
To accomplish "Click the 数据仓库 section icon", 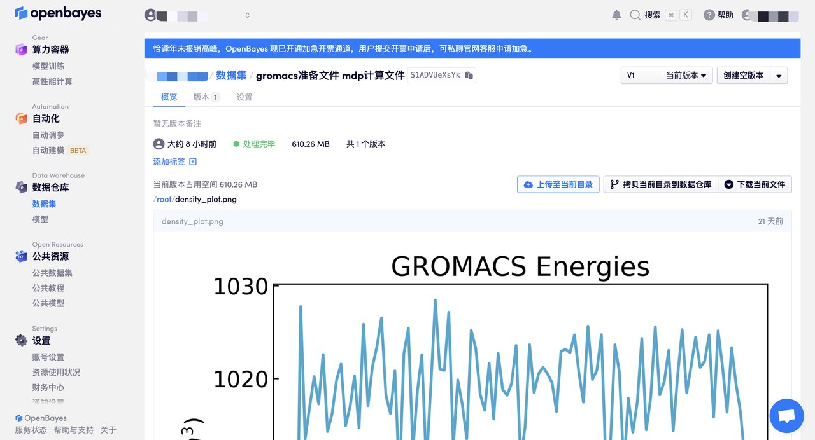I will pos(21,188).
